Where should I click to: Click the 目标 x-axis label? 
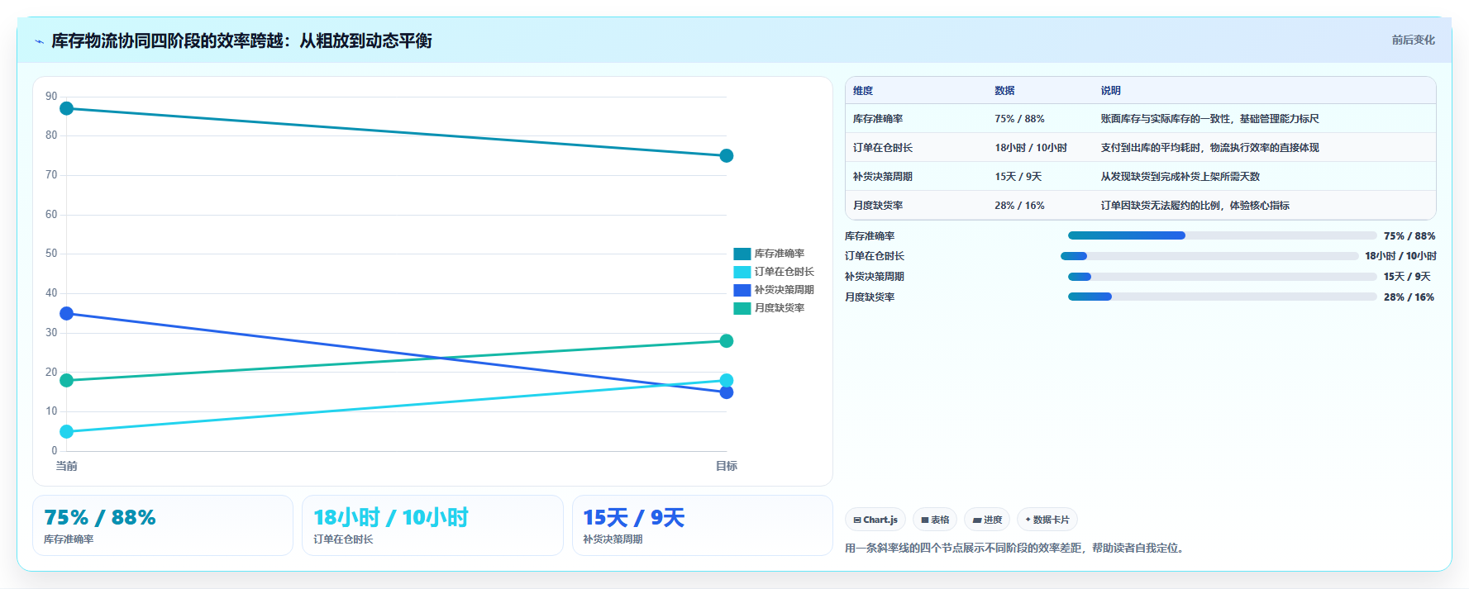point(727,466)
